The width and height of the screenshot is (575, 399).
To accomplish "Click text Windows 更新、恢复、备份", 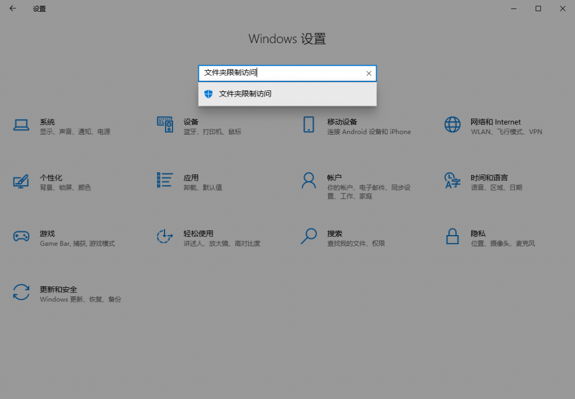I will 80,299.
